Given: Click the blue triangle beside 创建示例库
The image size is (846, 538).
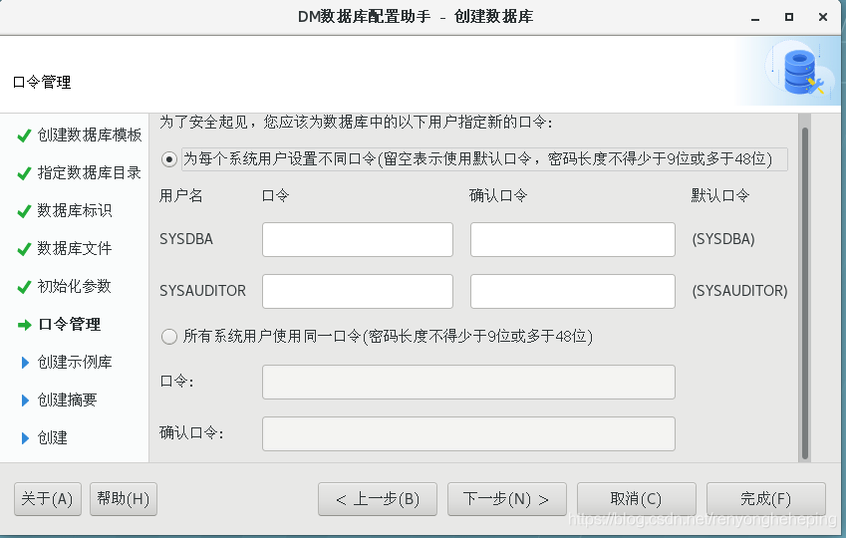Looking at the screenshot, I should pos(25,363).
